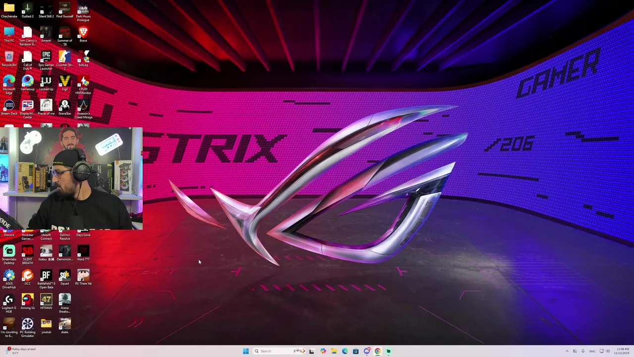Image resolution: width=634 pixels, height=357 pixels.
Task: Switch to Google Chrome on the taskbar
Action: [x=377, y=351]
